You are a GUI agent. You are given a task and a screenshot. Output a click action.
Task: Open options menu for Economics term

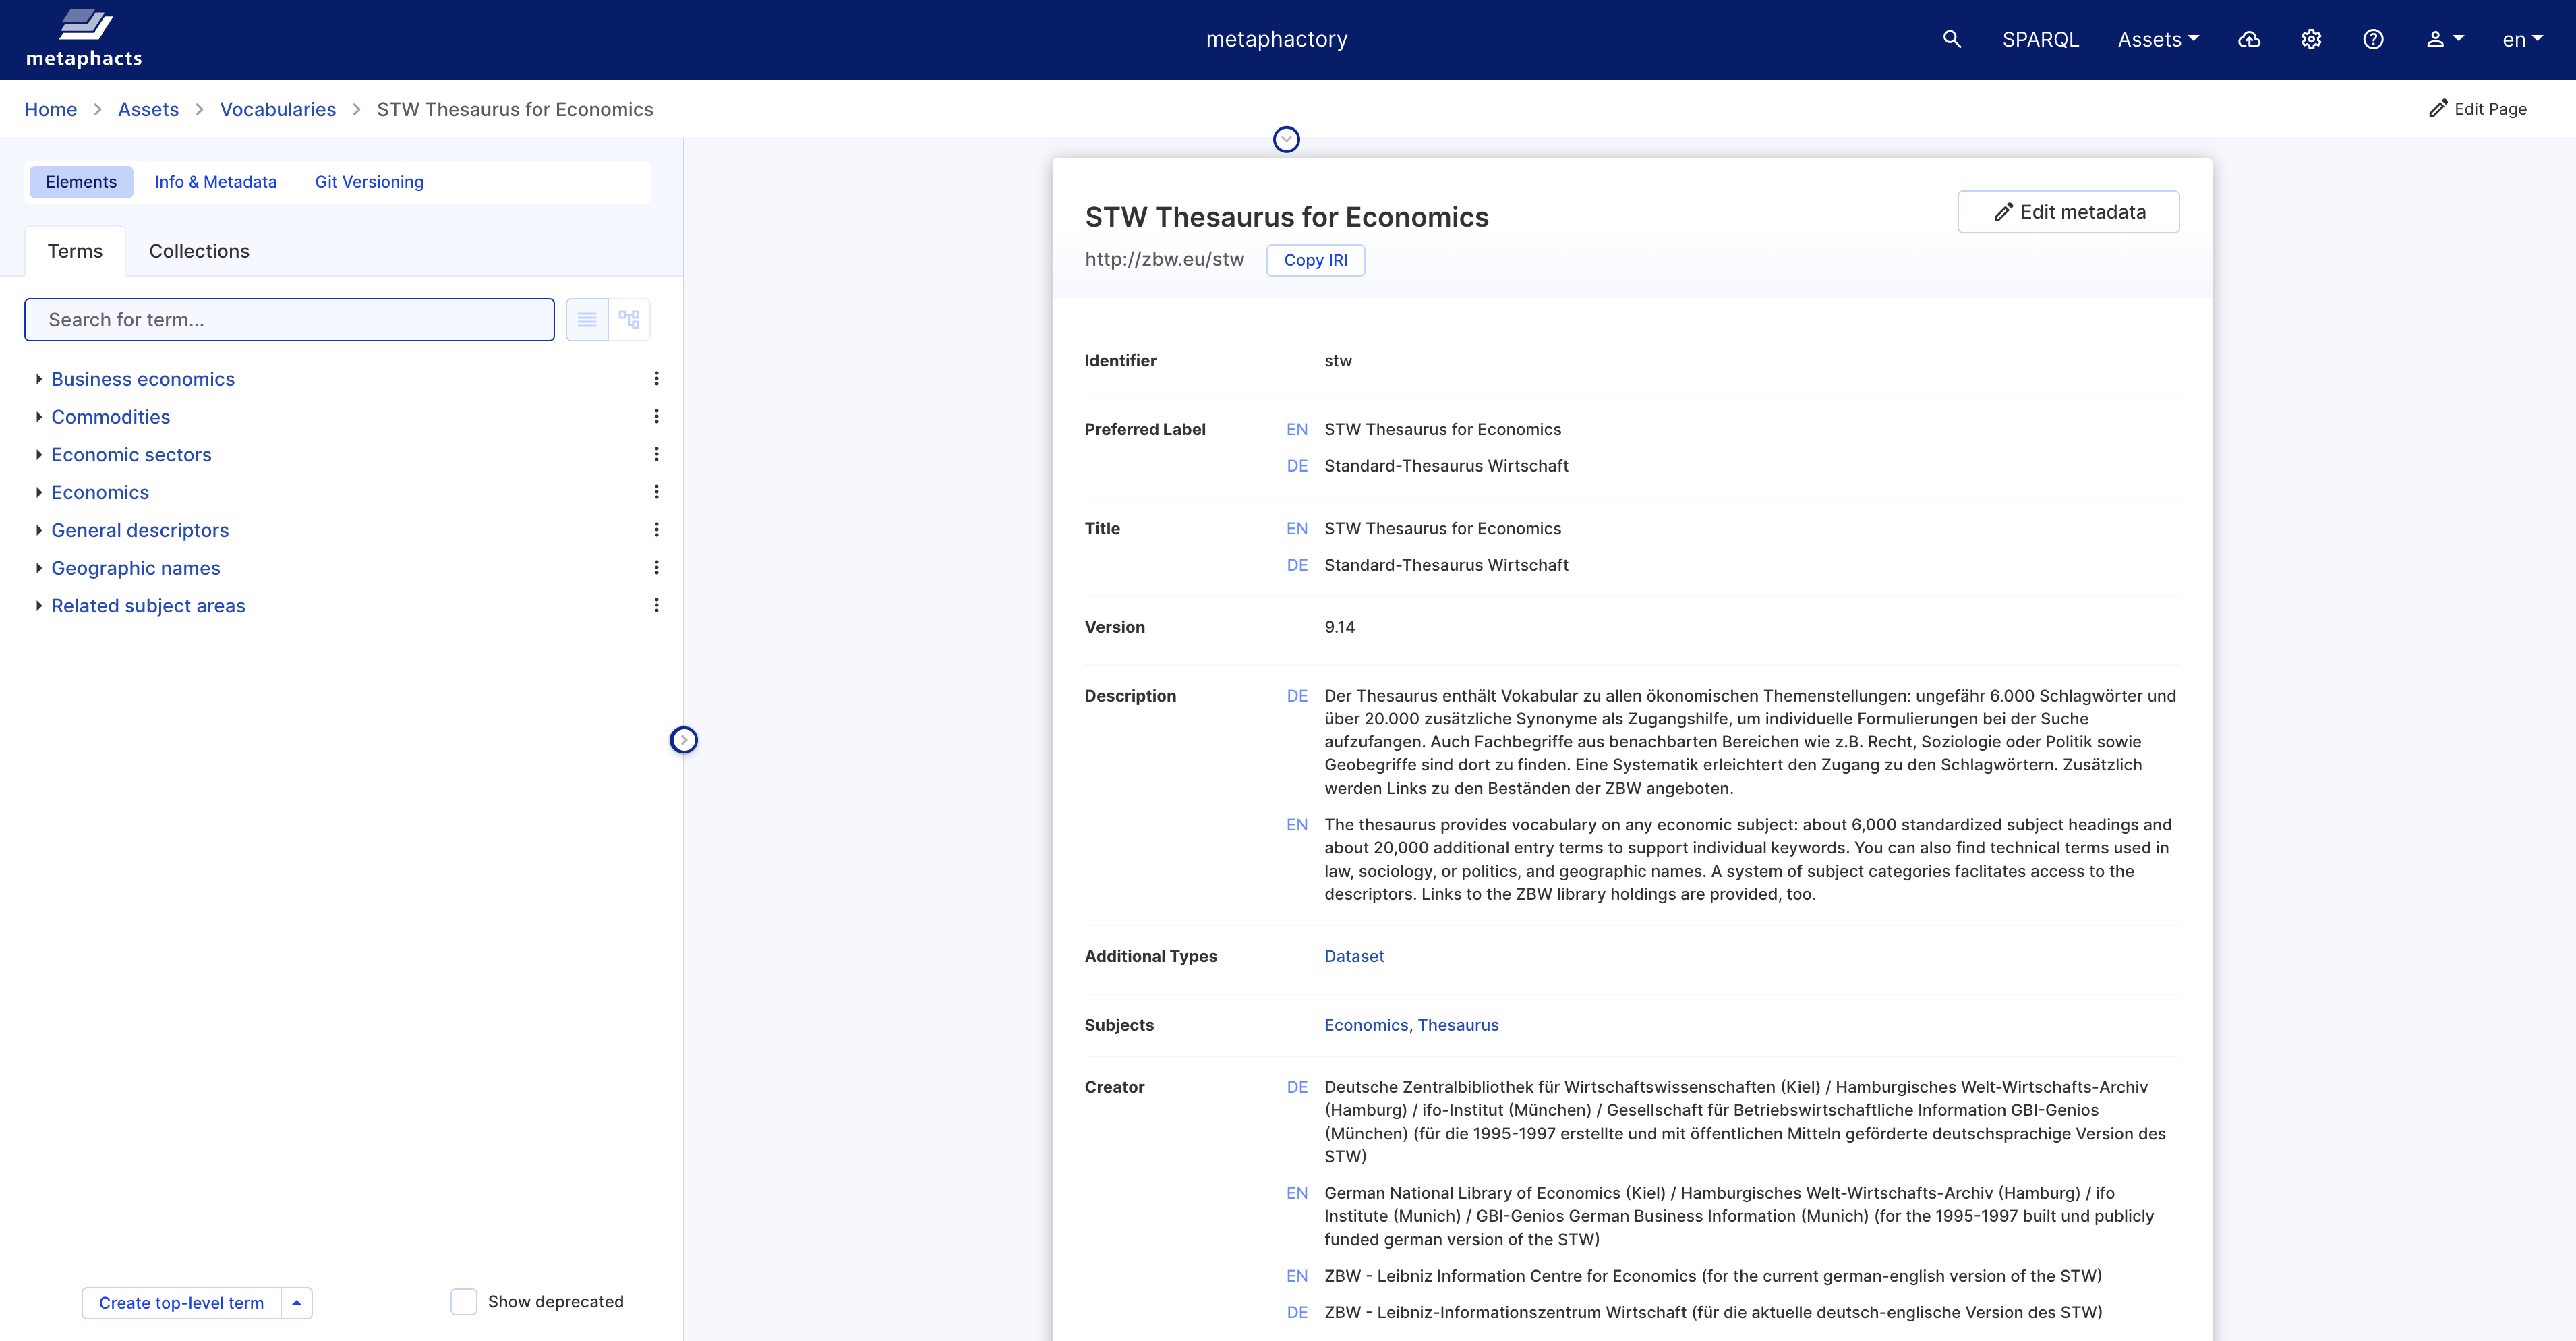[x=656, y=492]
